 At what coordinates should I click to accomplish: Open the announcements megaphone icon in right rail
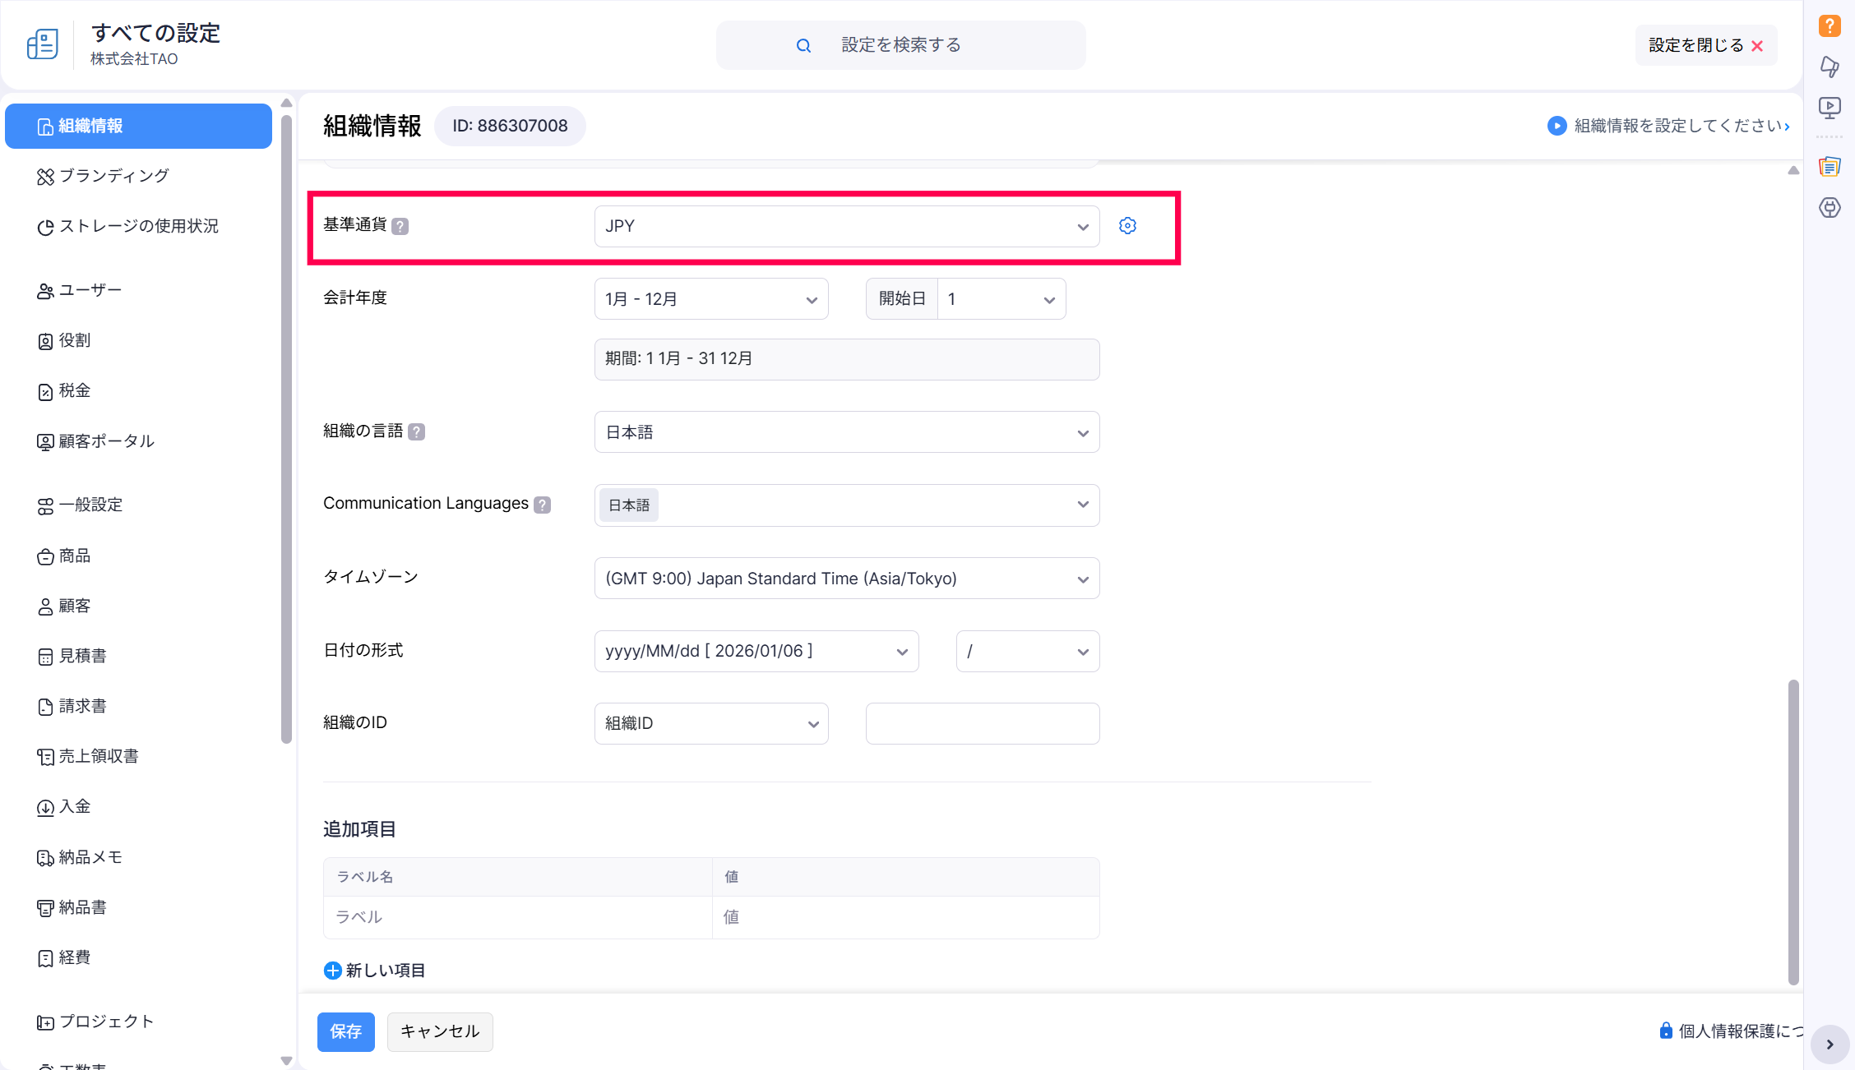point(1829,67)
